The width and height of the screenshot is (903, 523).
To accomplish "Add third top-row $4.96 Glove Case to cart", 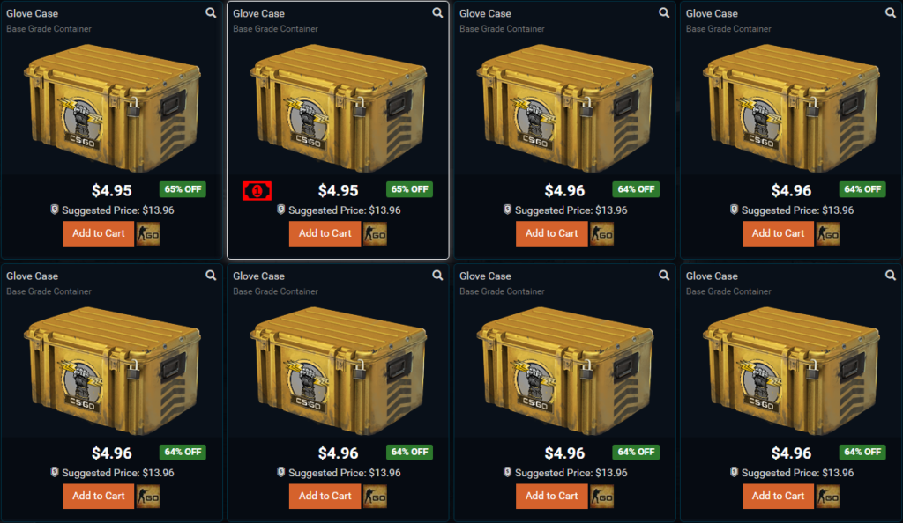I will [x=552, y=234].
